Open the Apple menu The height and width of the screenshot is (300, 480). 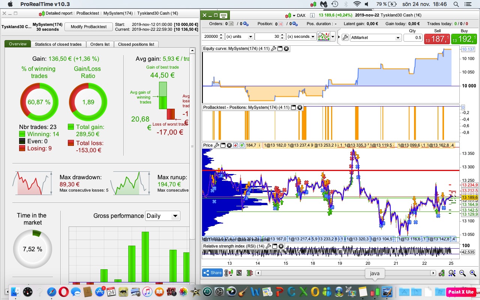click(10, 4)
